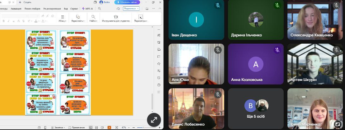Expand the Найти dropdown

93,19
